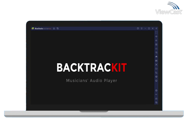Close the BlueStacks window

pyautogui.click(x=153, y=28)
